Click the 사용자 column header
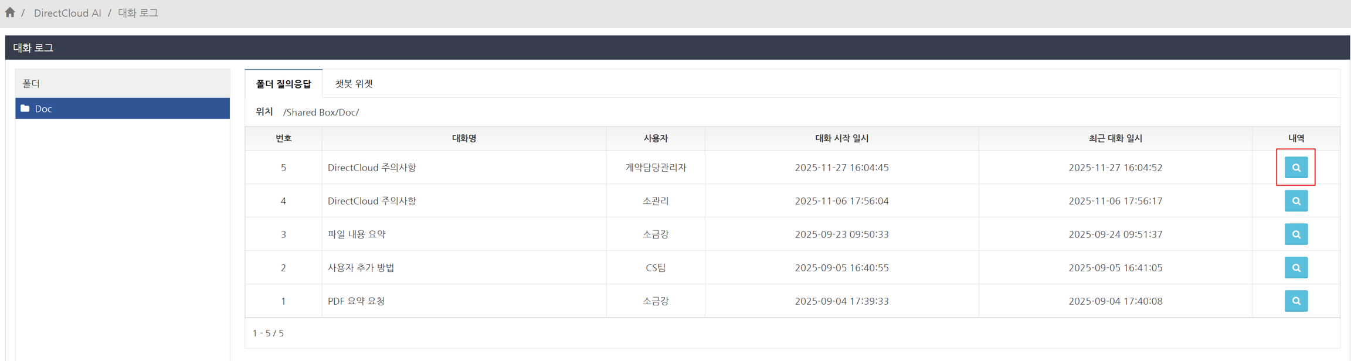The width and height of the screenshot is (1351, 361). [655, 138]
